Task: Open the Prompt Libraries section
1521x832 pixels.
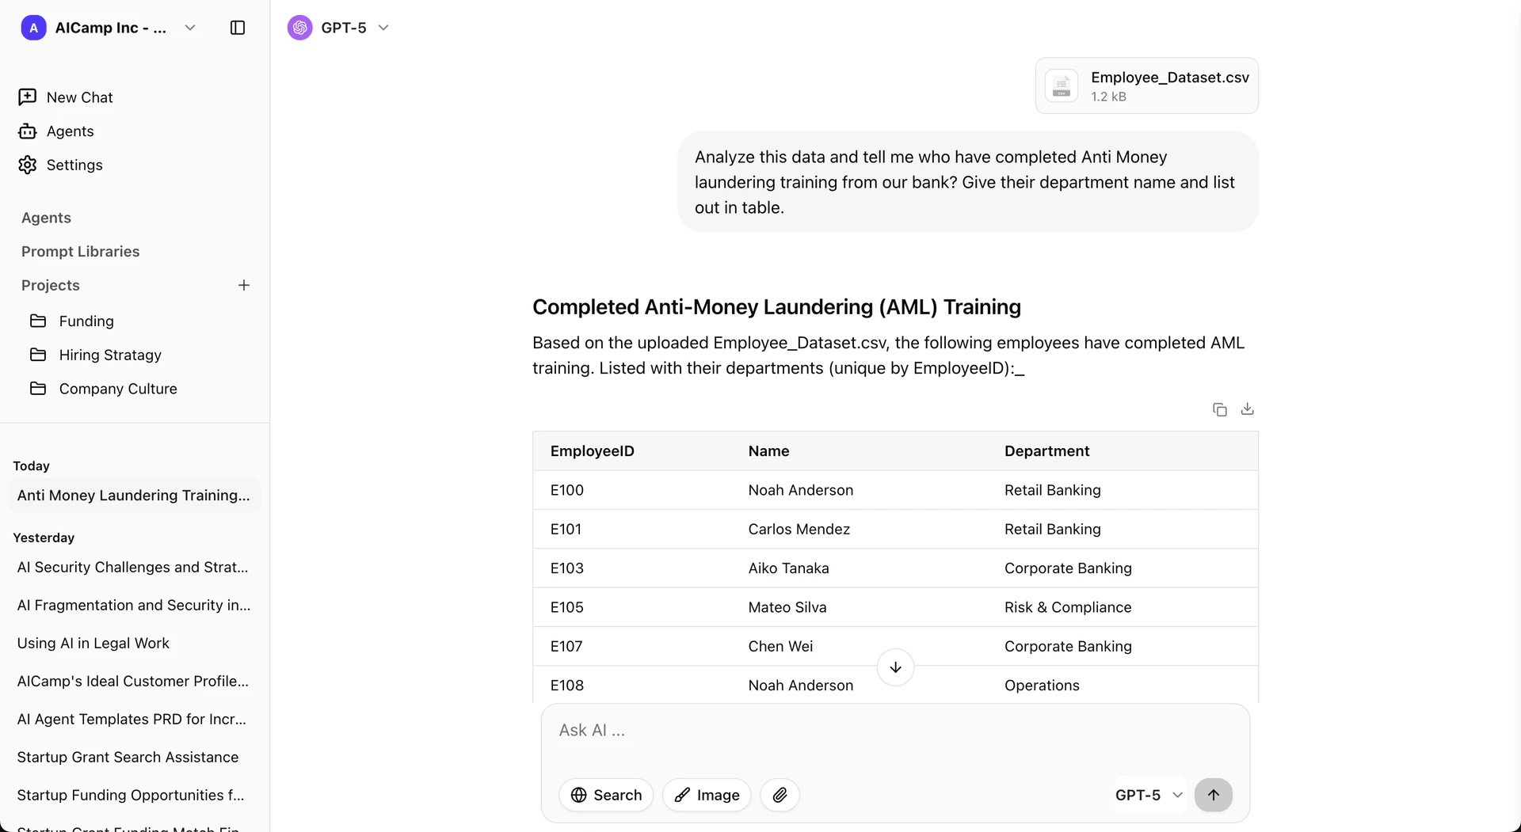Action: click(x=80, y=252)
